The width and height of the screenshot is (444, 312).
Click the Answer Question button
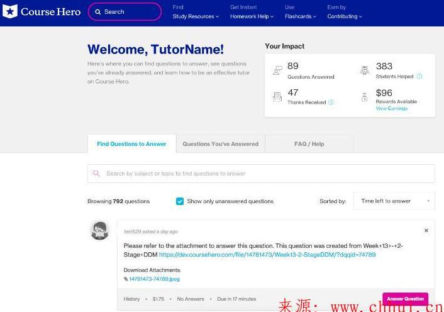point(405,299)
